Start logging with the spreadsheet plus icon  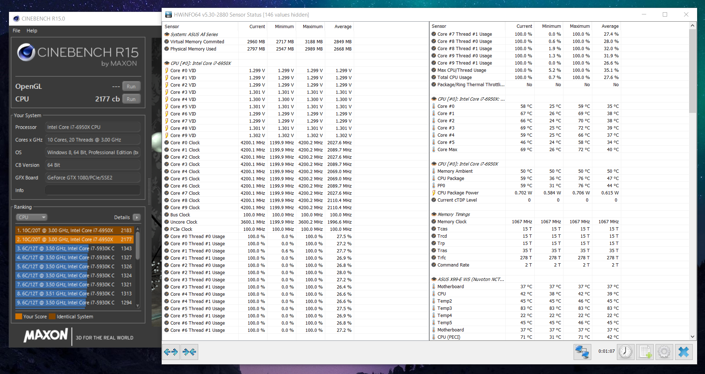[x=645, y=352]
